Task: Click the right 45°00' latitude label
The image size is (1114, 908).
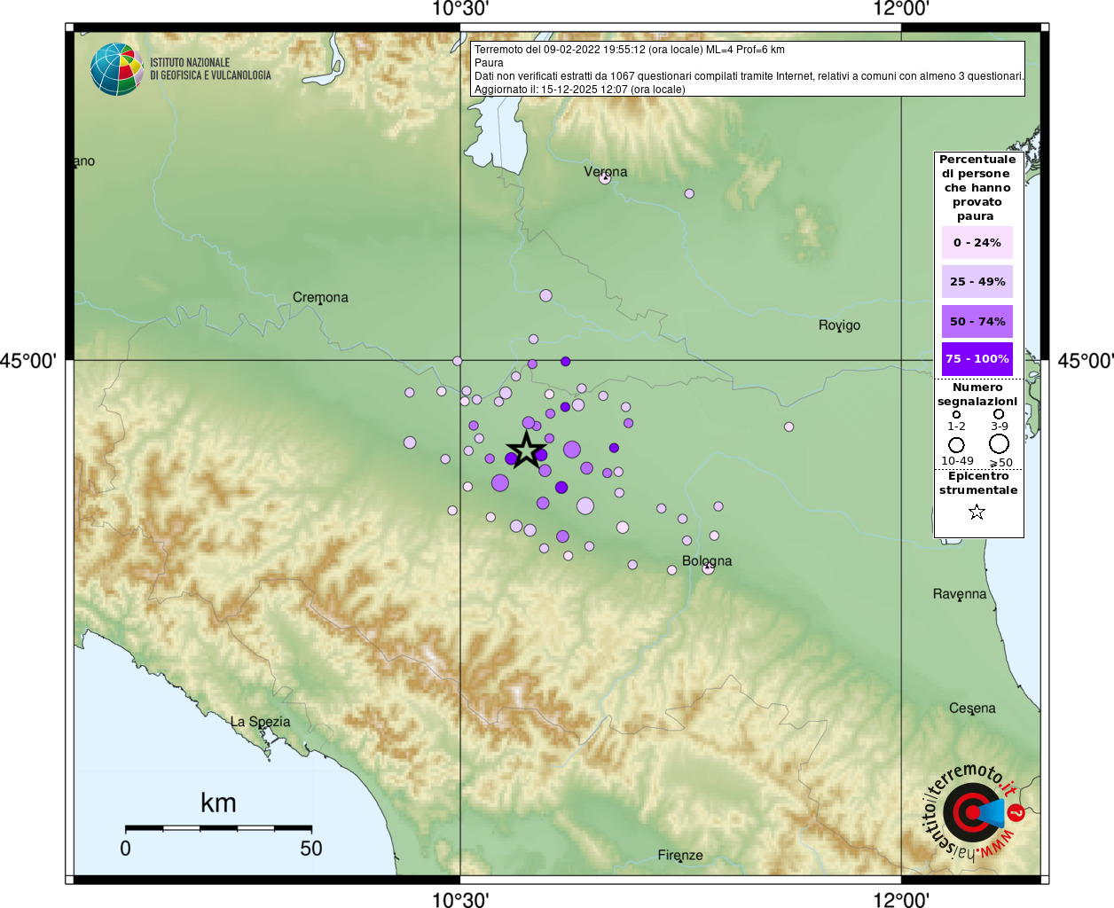Action: (1085, 361)
